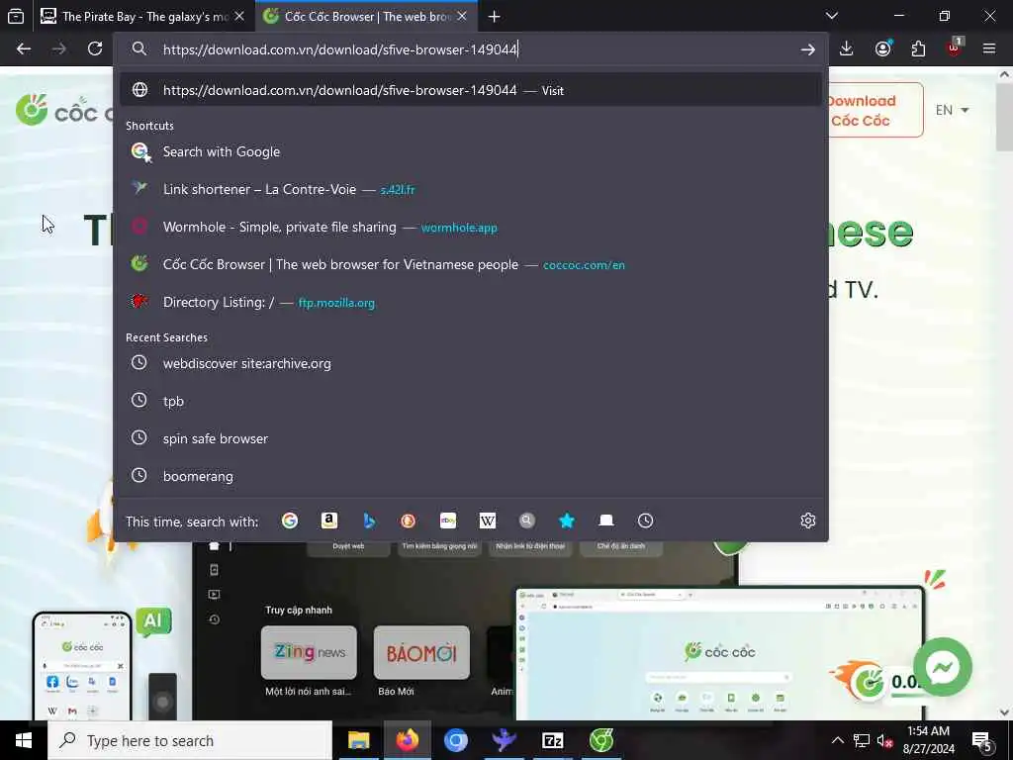
Task: Open the Extensions puzzle-piece button
Action: click(x=918, y=49)
